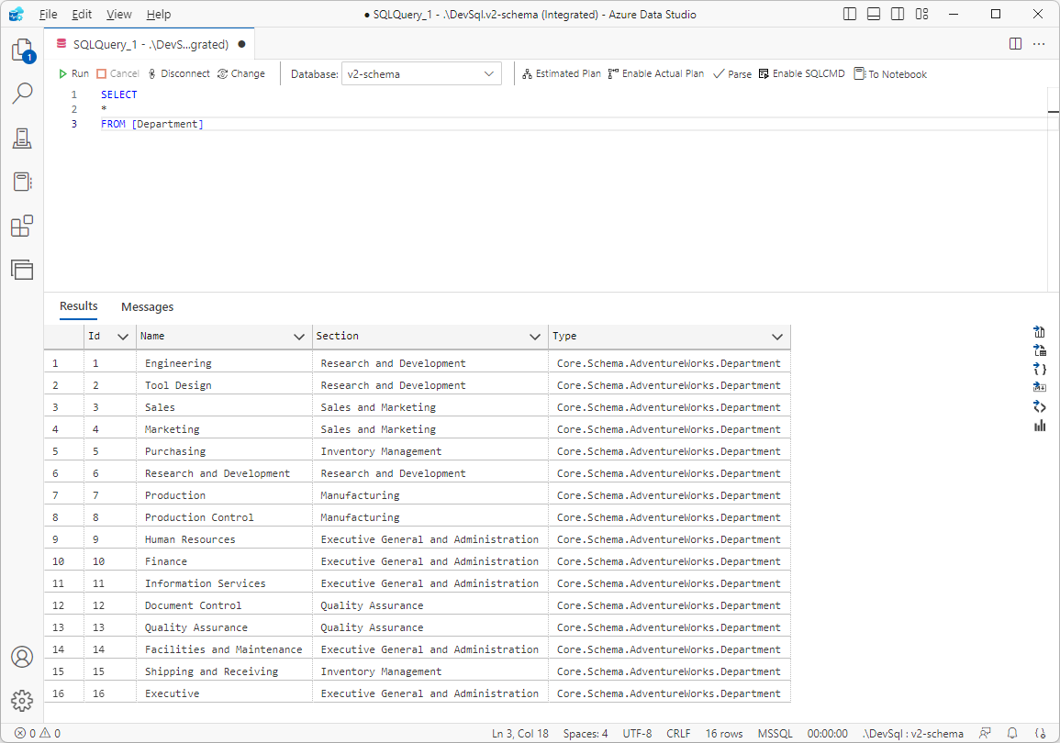
Task: Select the Results tab
Action: (78, 306)
